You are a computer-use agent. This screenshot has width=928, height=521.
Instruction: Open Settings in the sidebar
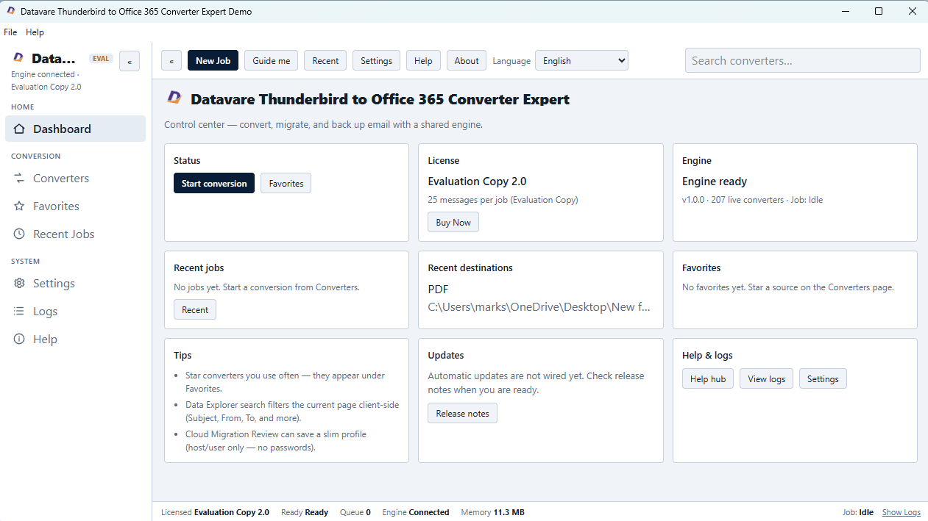(75, 284)
